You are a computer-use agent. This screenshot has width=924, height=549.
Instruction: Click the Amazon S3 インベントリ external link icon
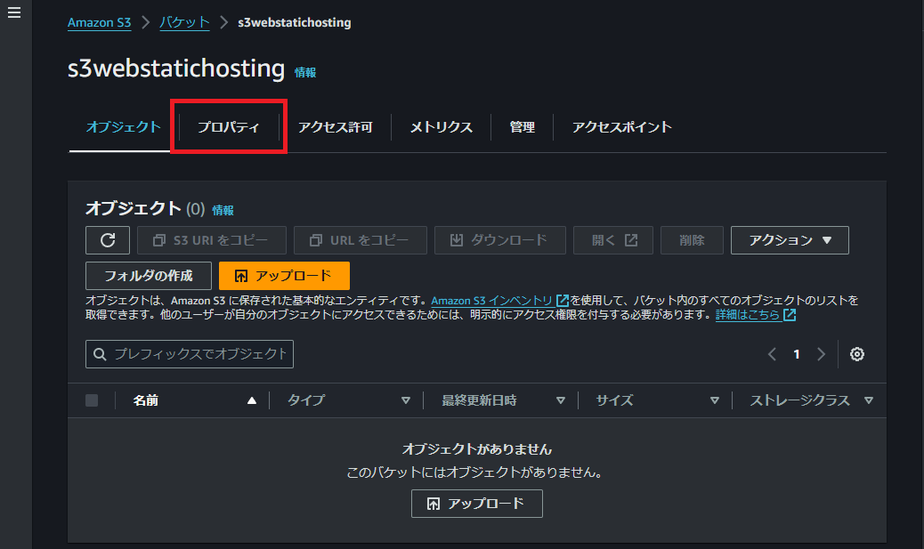pyautogui.click(x=561, y=300)
